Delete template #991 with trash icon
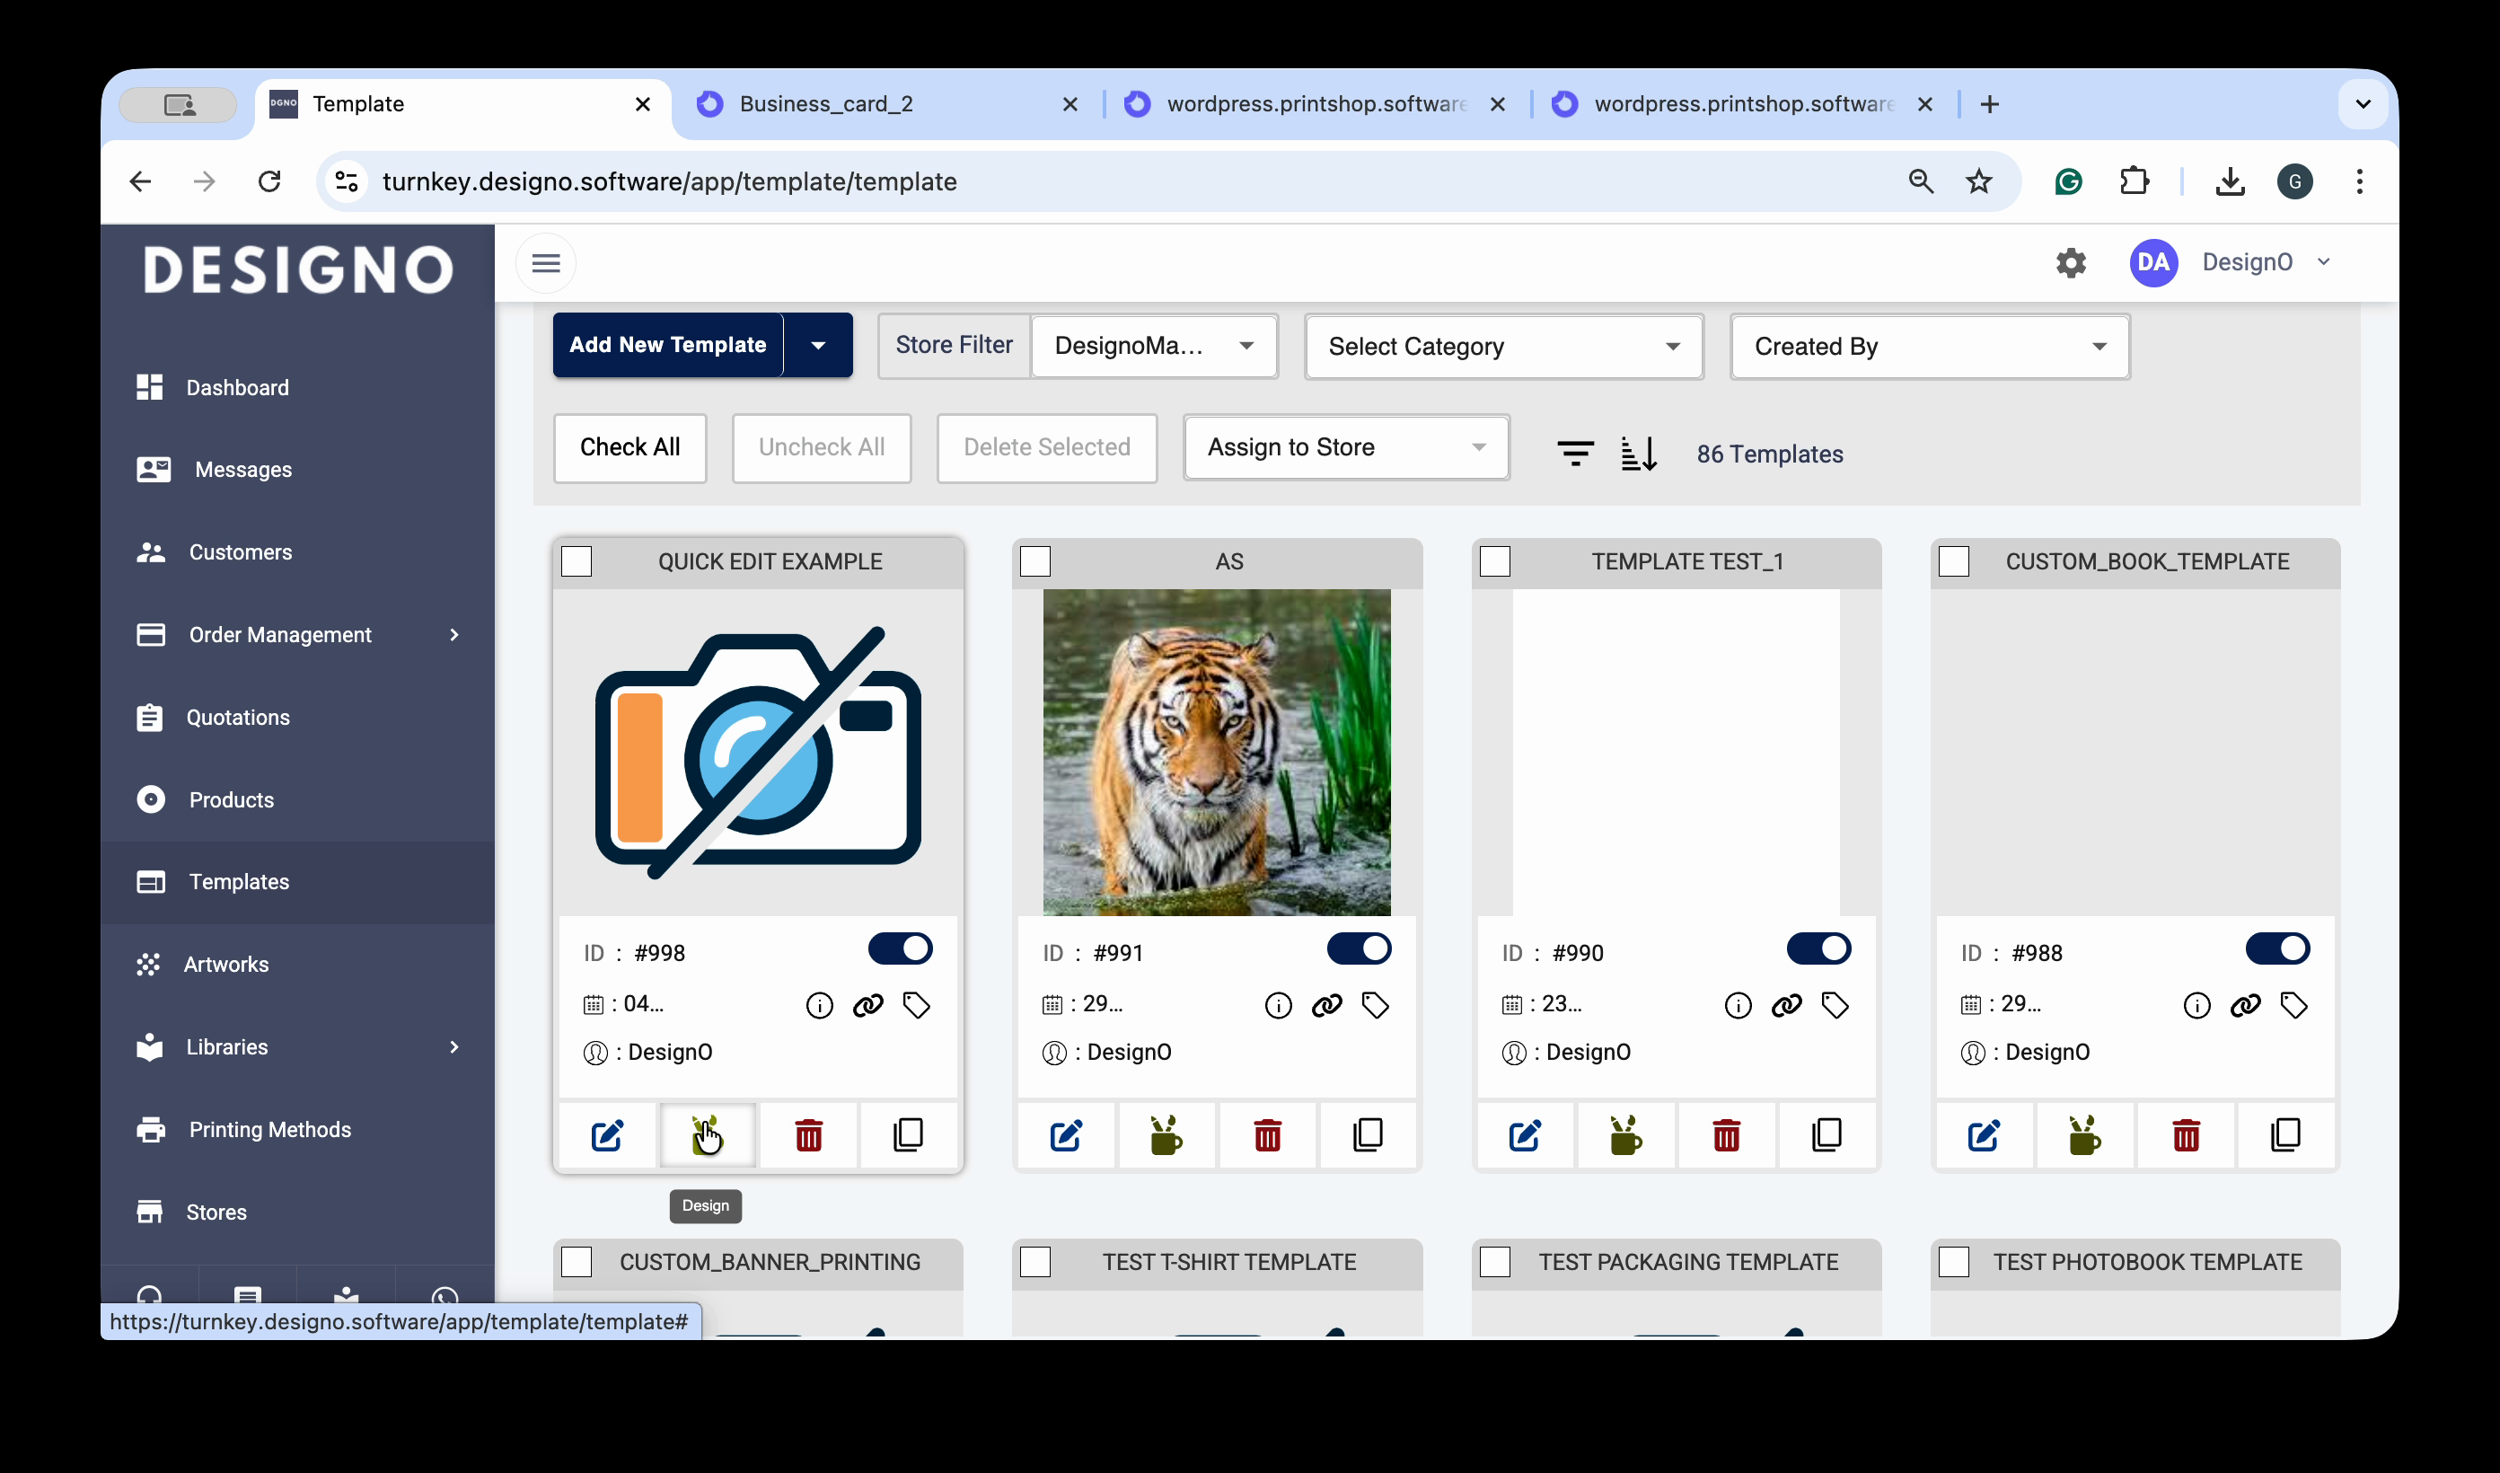2500x1473 pixels. click(1267, 1134)
